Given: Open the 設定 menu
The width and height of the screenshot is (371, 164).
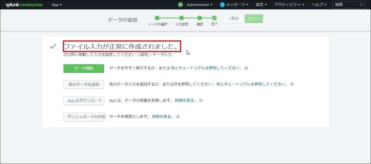Looking at the screenshot, I should (x=261, y=5).
